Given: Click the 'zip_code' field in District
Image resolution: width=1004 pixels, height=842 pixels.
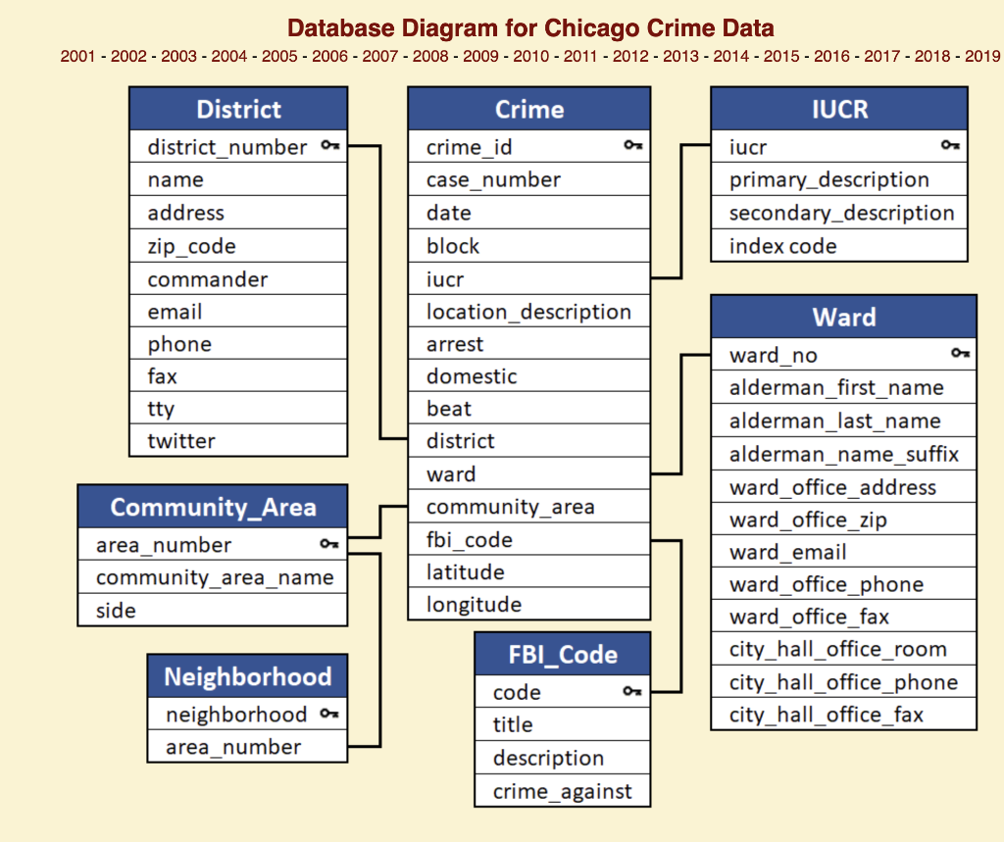Looking at the screenshot, I should [x=238, y=246].
